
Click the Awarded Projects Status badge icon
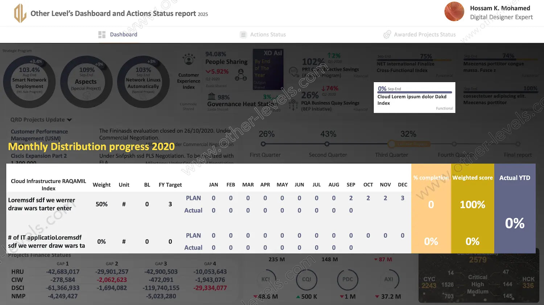[387, 35]
